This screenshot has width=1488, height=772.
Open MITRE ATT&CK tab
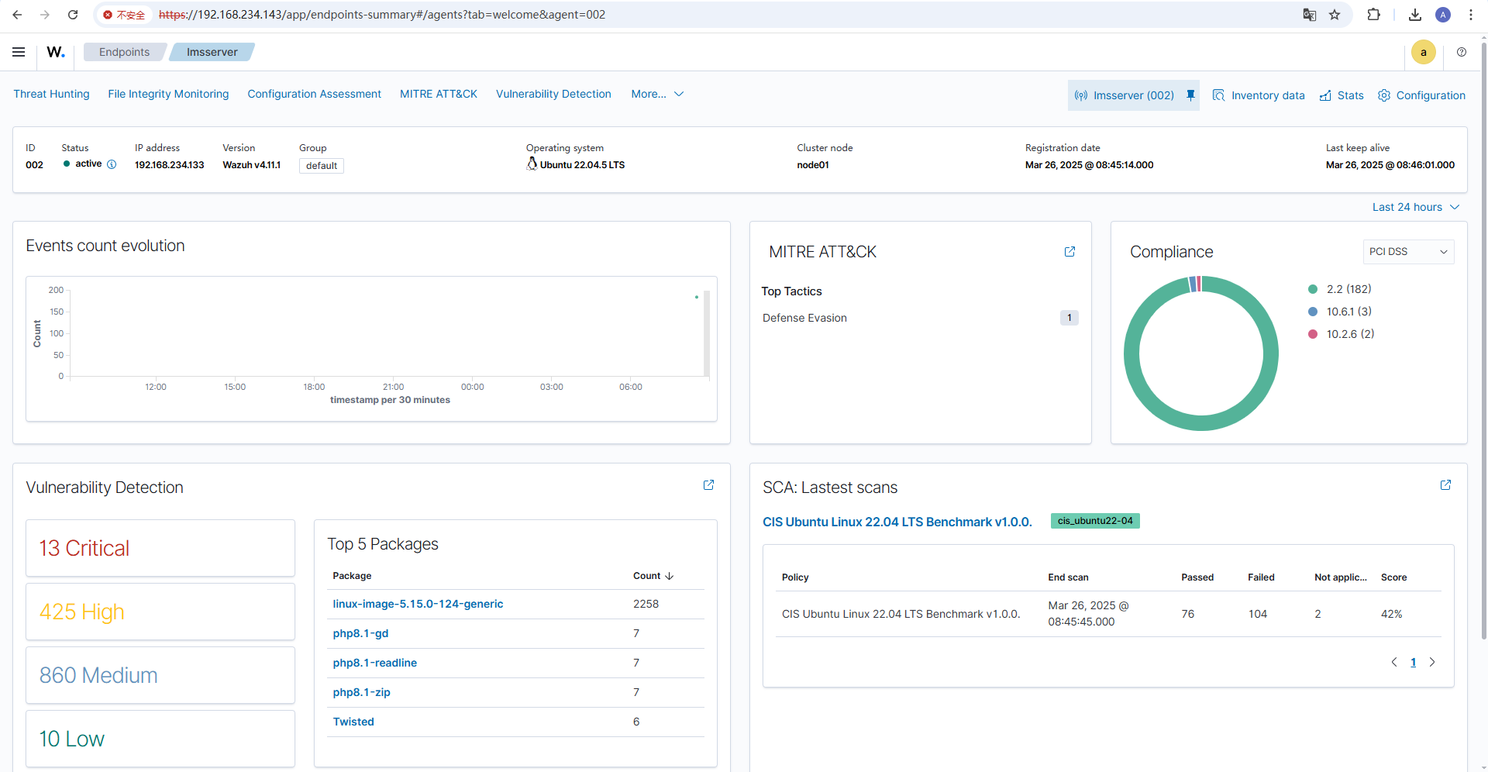click(x=439, y=94)
